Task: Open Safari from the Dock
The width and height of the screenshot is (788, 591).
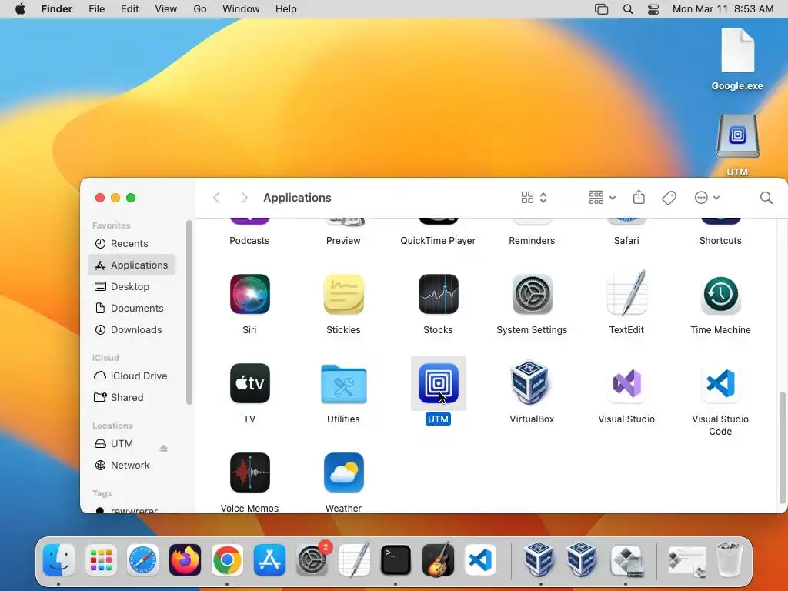Action: 142,560
